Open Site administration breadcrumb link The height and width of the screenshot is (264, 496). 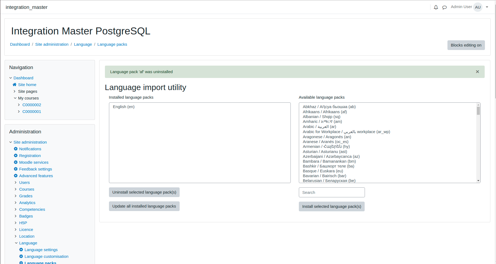52,44
